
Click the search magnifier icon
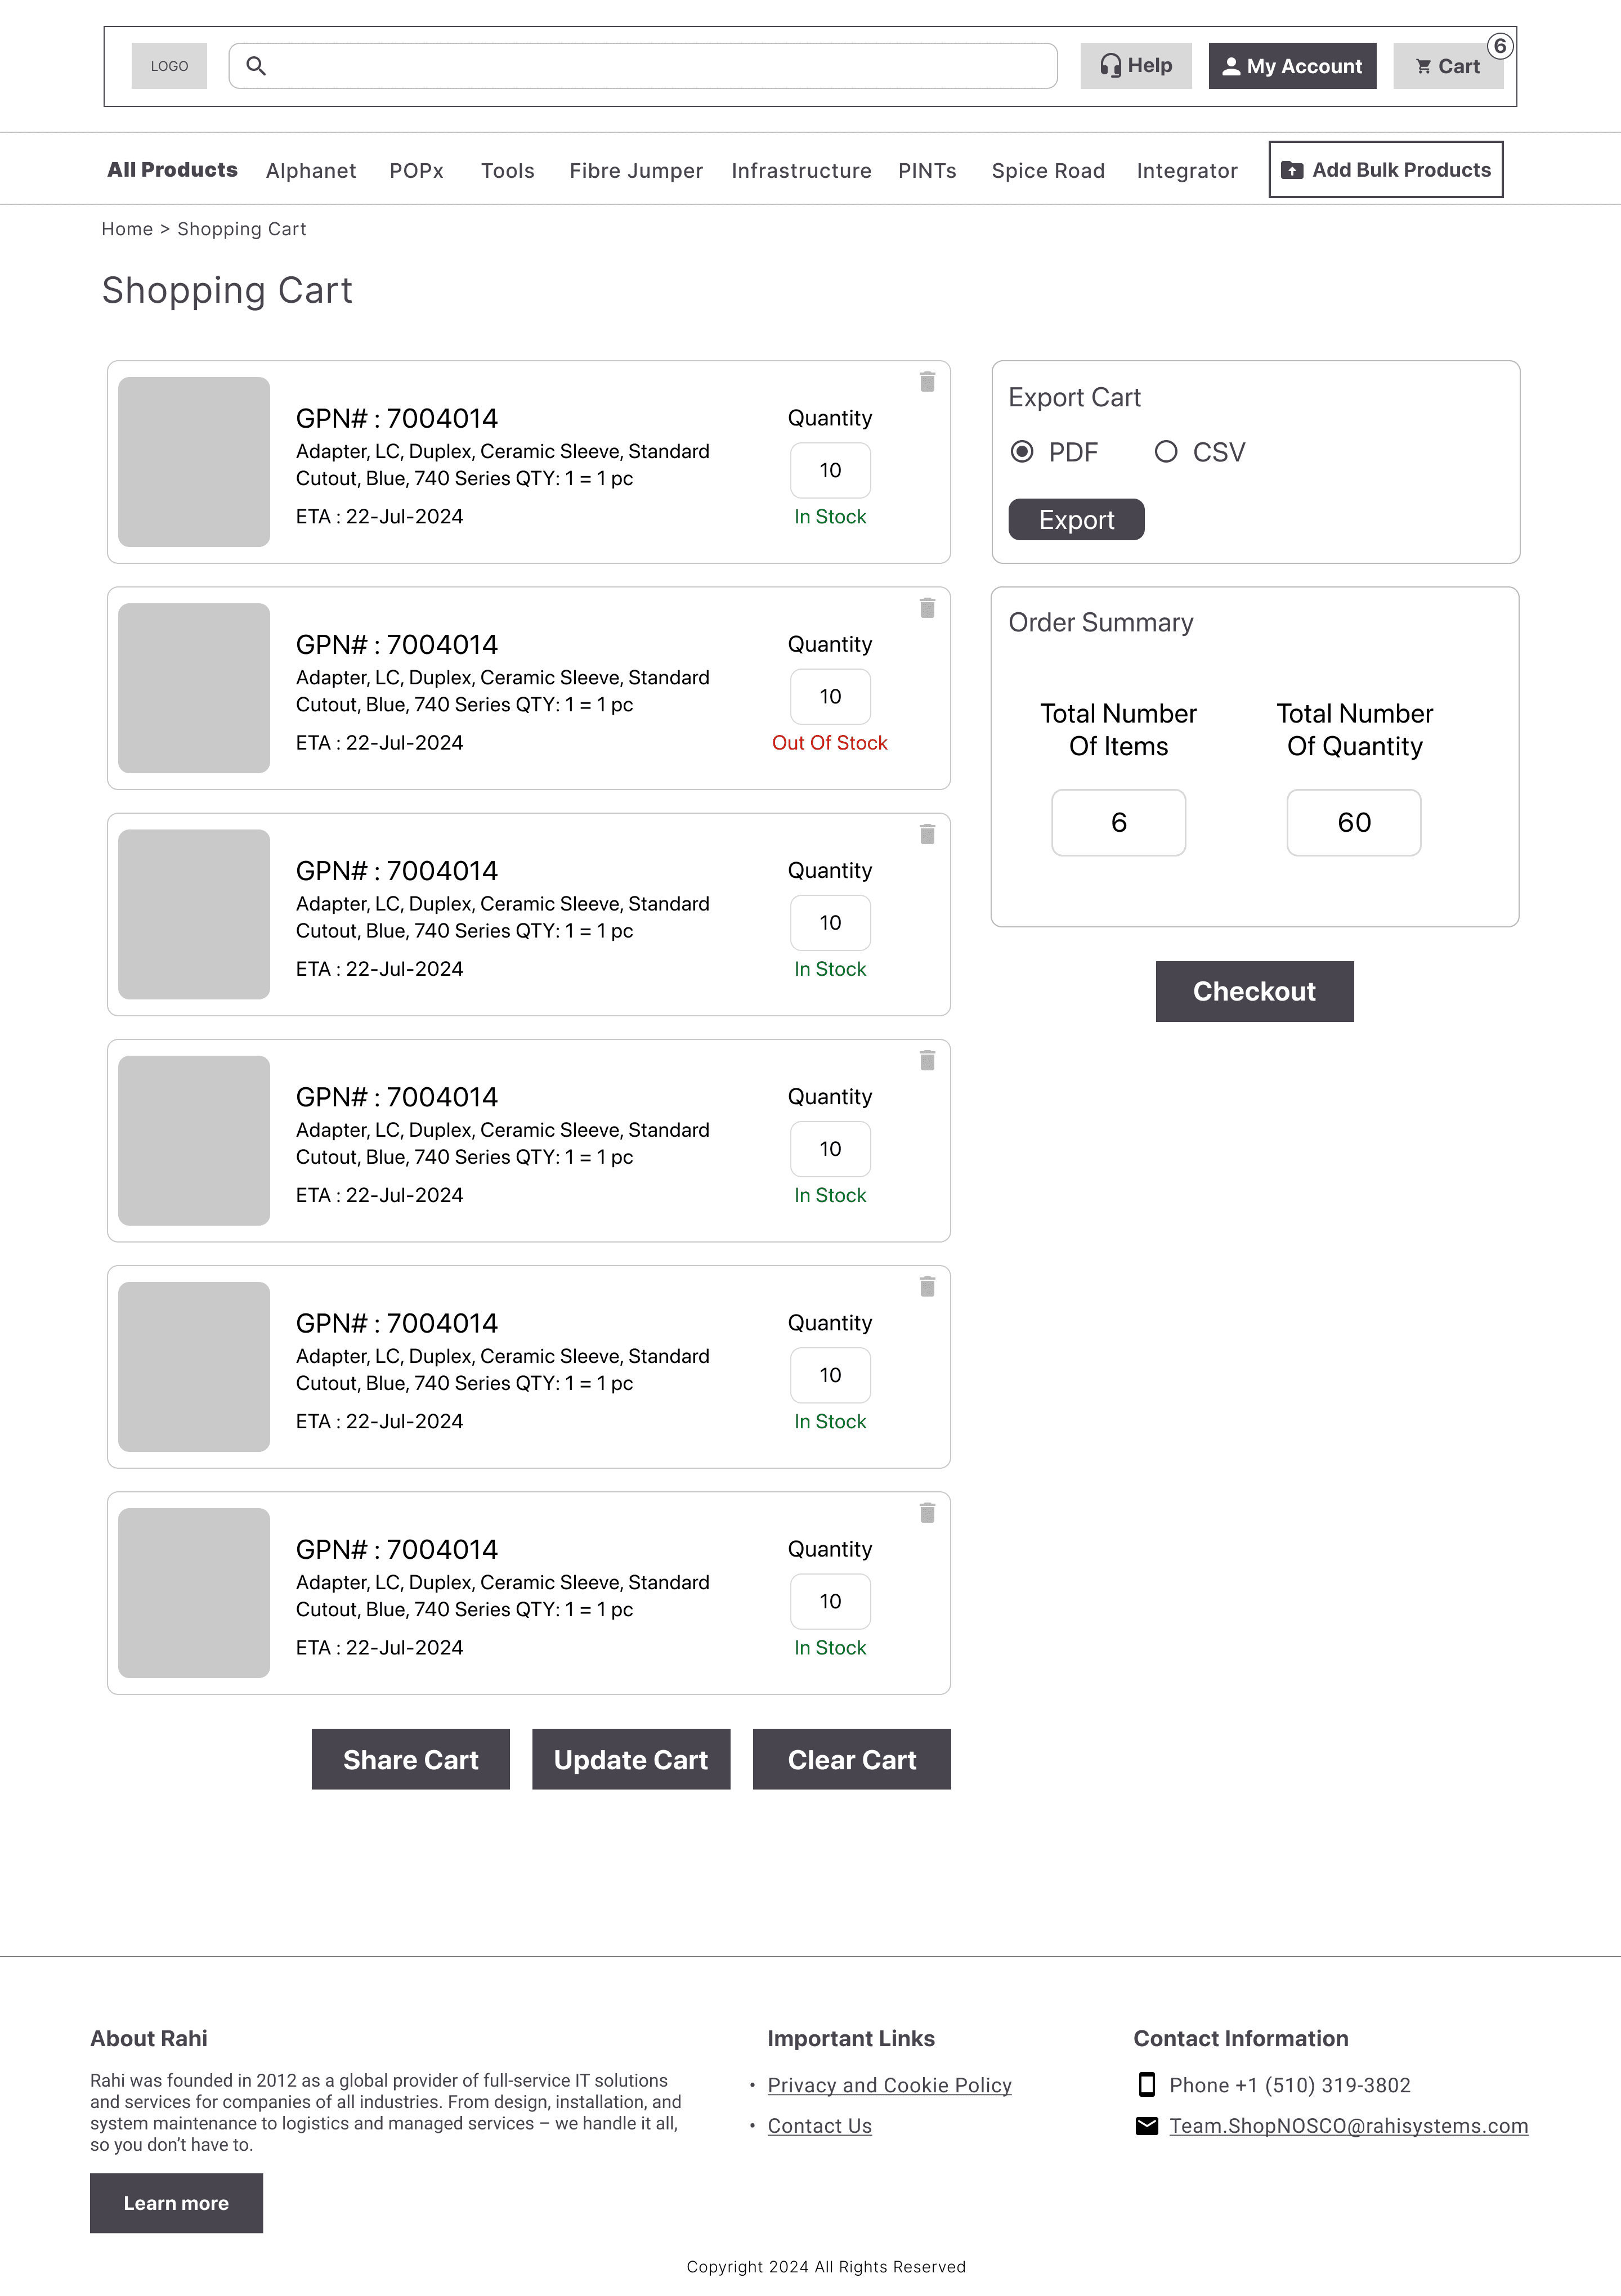point(256,66)
